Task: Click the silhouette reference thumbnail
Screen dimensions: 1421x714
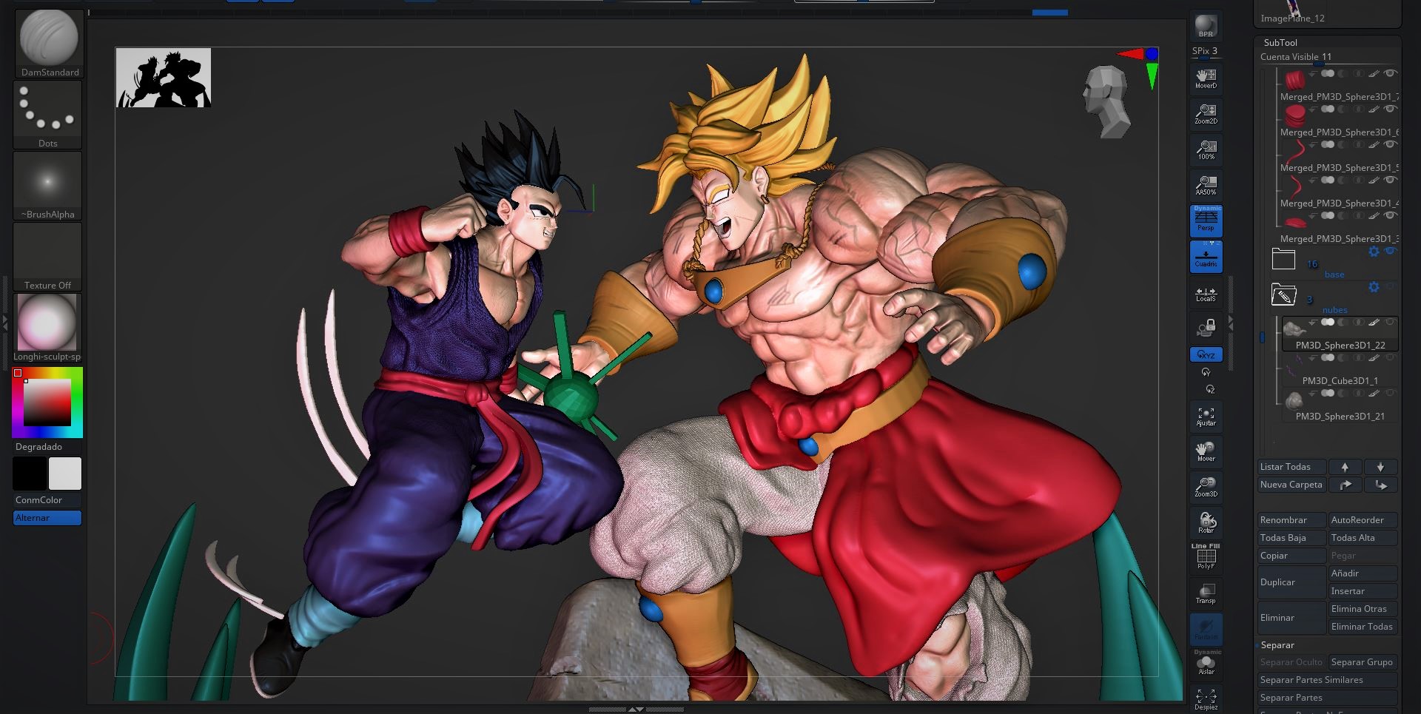Action: [x=164, y=78]
